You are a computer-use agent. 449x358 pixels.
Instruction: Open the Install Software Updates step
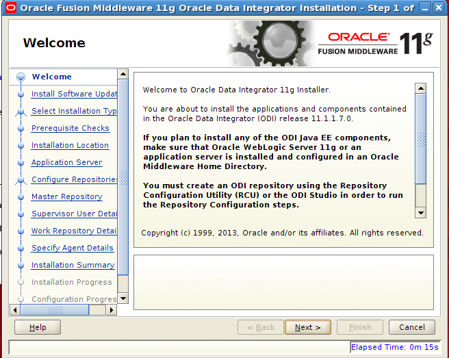[74, 94]
